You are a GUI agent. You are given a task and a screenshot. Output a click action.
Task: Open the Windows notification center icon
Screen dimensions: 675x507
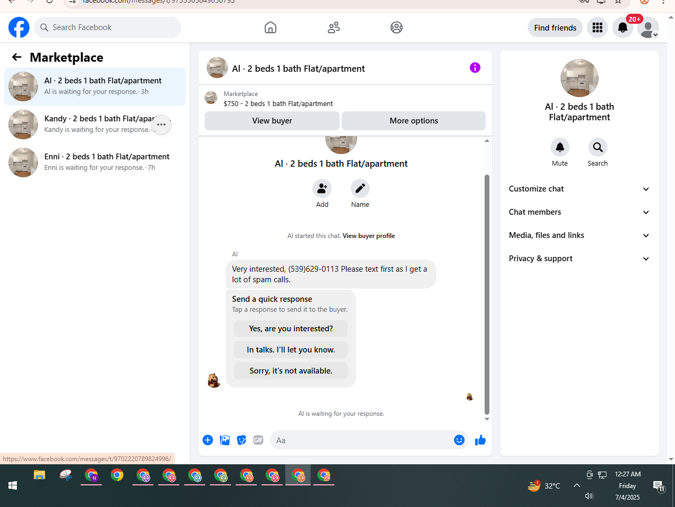point(659,486)
